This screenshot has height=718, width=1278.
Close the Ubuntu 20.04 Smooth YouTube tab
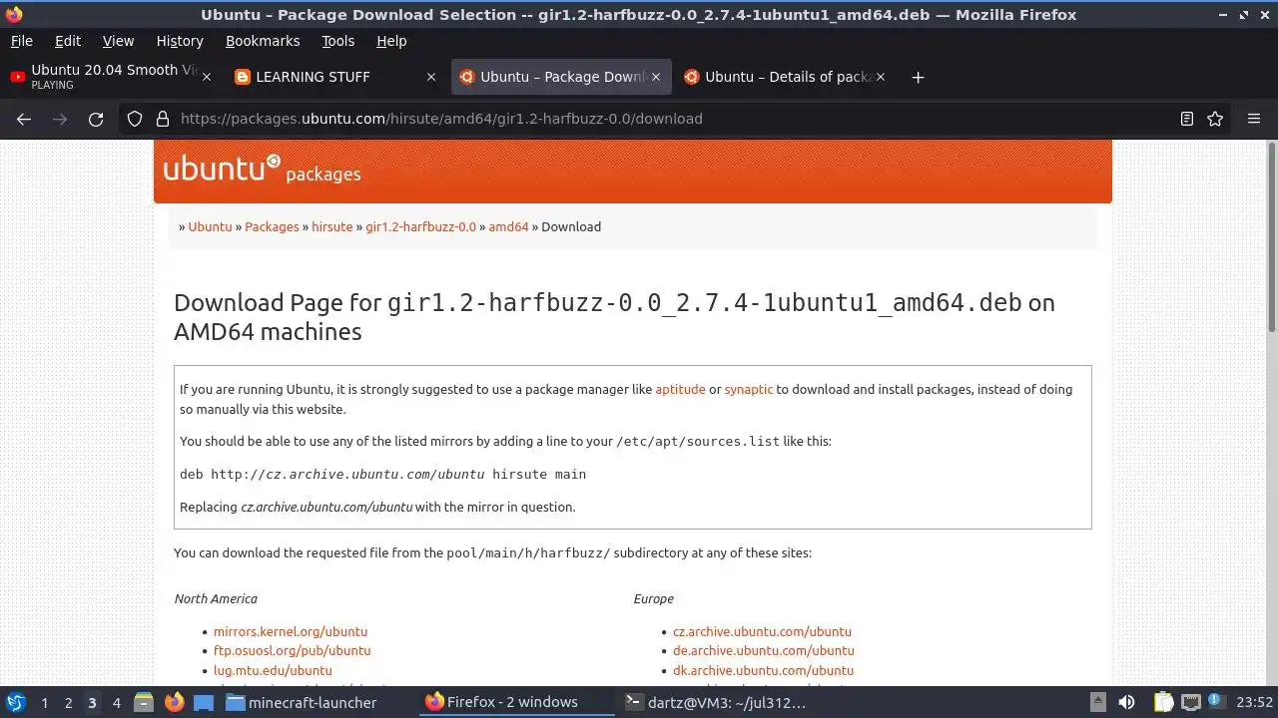(207, 77)
